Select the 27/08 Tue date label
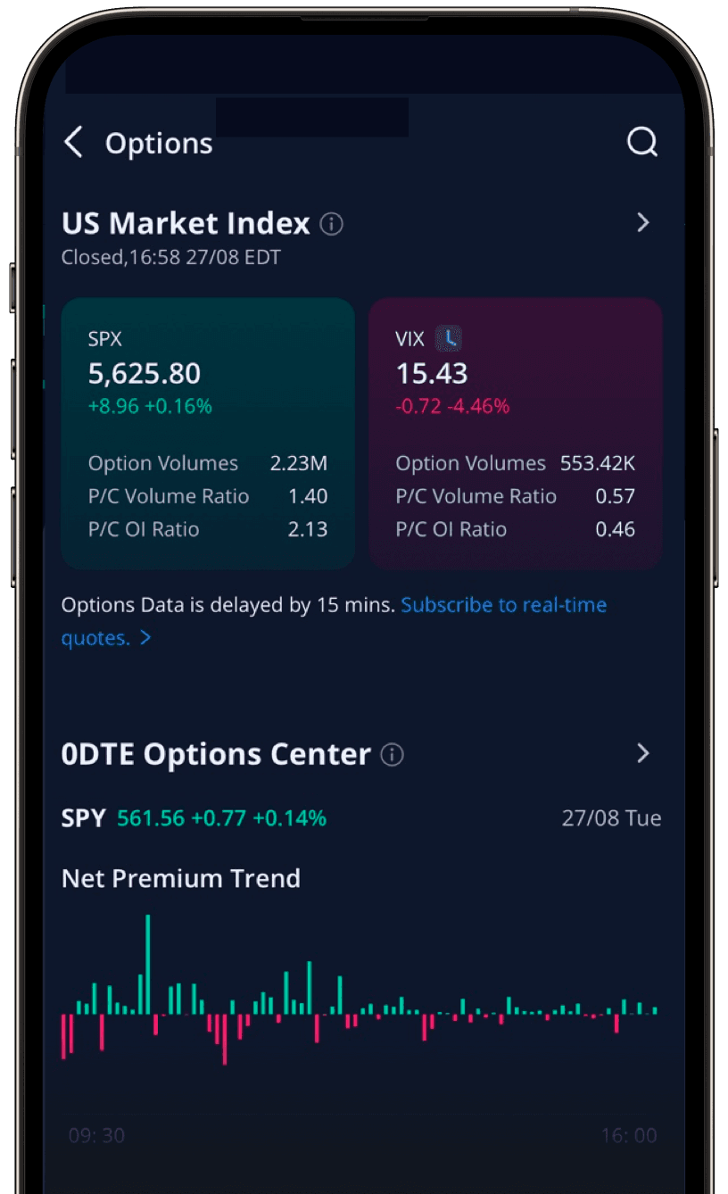 point(611,818)
